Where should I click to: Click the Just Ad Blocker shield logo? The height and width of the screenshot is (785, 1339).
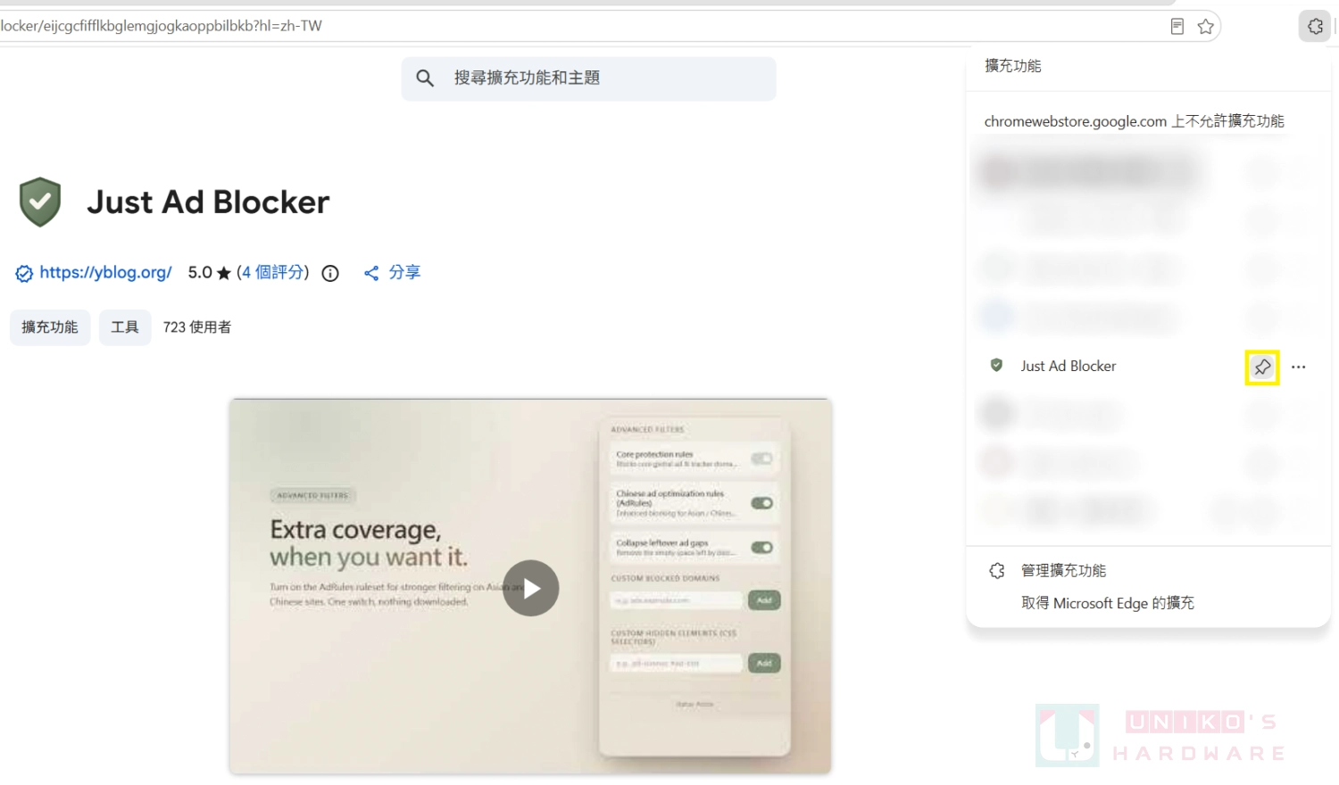40,202
